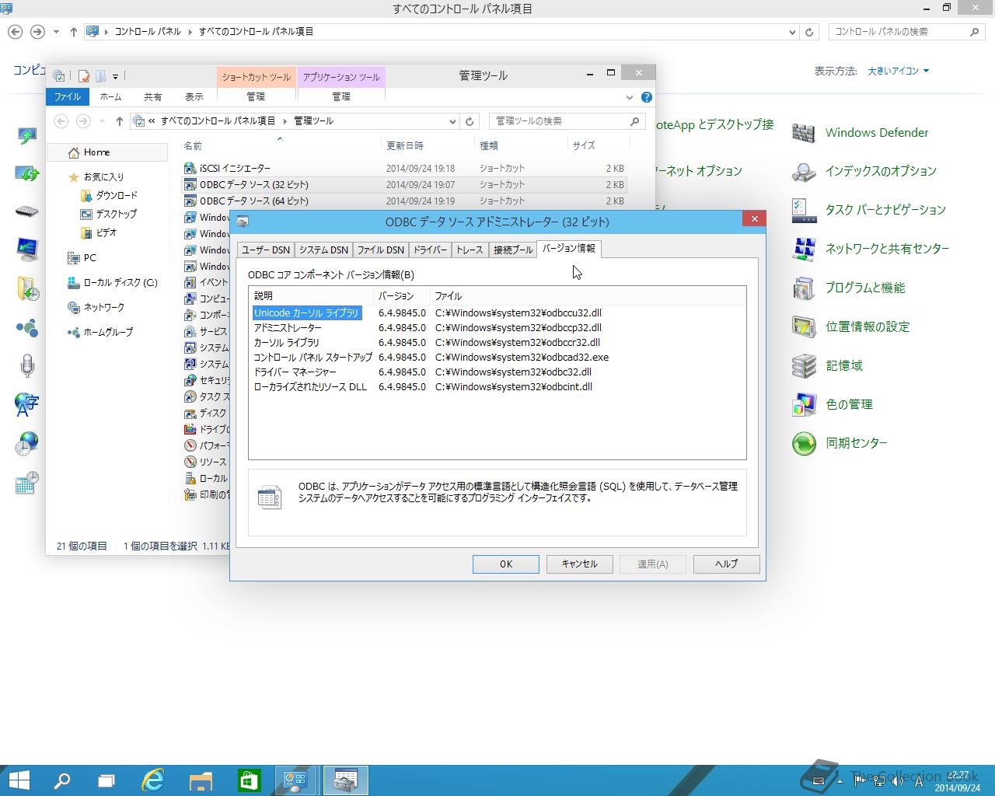Collapse ribbon chevron in 管理ツール window
Viewport: 995px width, 796px height.
click(630, 97)
